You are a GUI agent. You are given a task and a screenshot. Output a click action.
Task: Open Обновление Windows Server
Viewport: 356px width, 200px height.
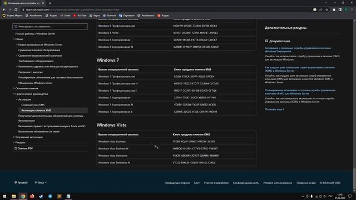tap(36, 83)
